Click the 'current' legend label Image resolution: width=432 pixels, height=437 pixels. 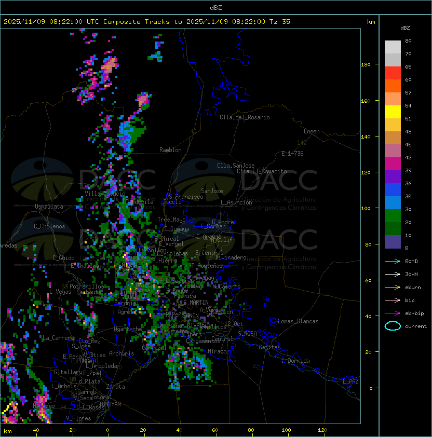pyautogui.click(x=416, y=326)
